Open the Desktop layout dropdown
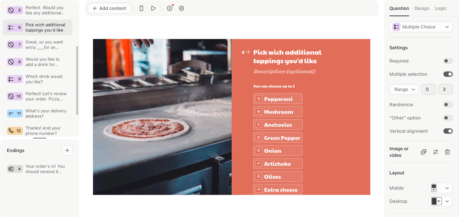The image size is (459, 217). point(440,201)
